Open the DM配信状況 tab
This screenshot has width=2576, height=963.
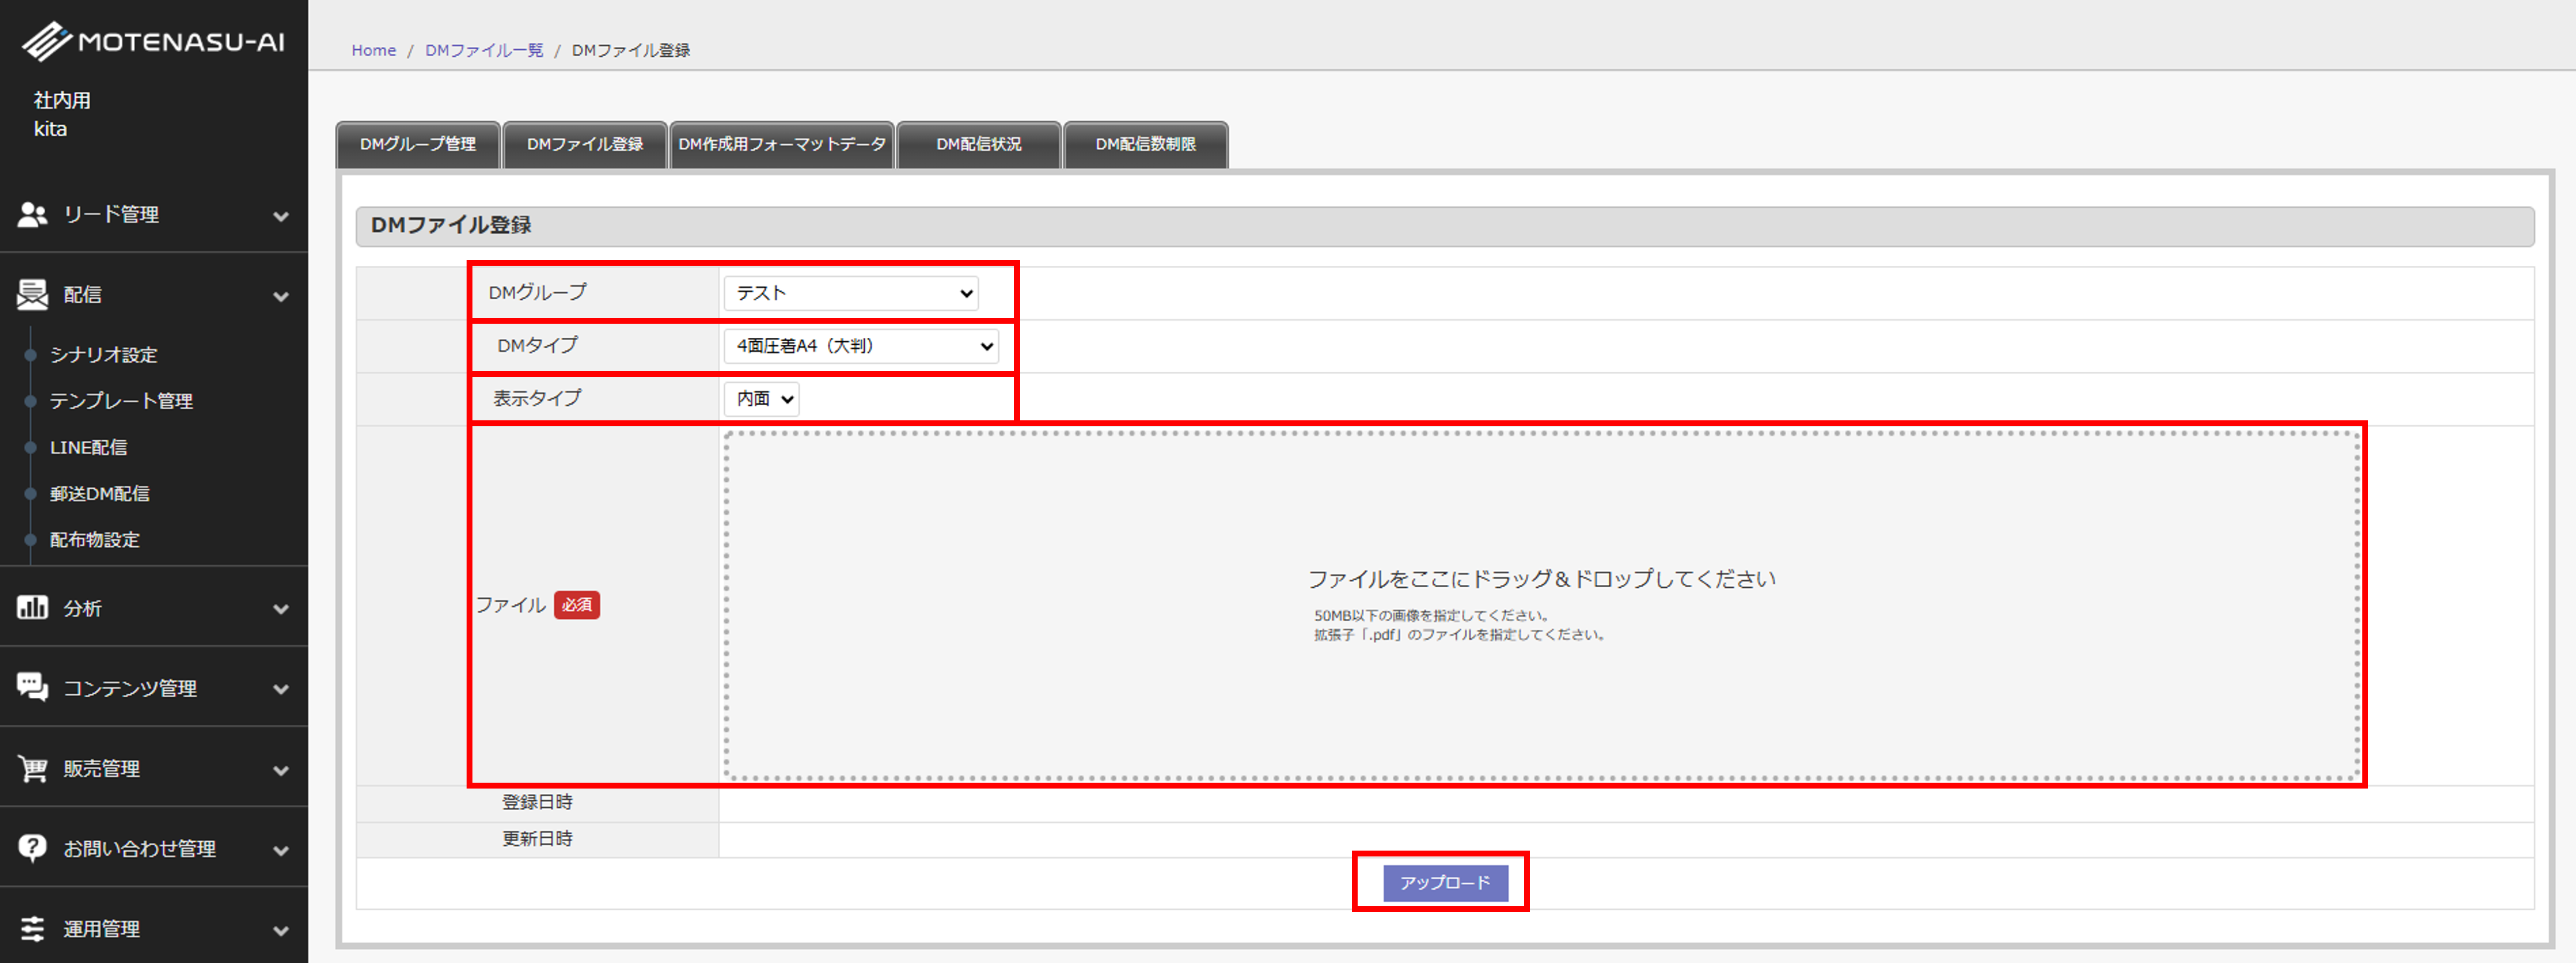(x=978, y=145)
